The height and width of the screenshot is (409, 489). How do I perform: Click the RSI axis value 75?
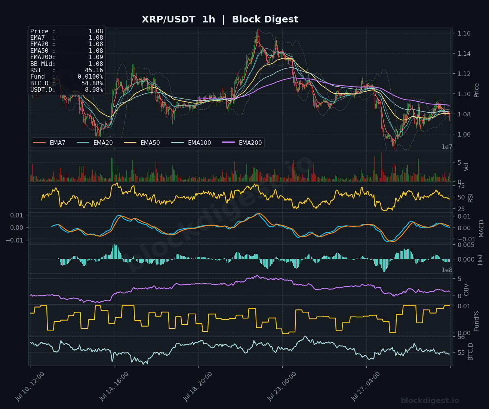pos(461,186)
